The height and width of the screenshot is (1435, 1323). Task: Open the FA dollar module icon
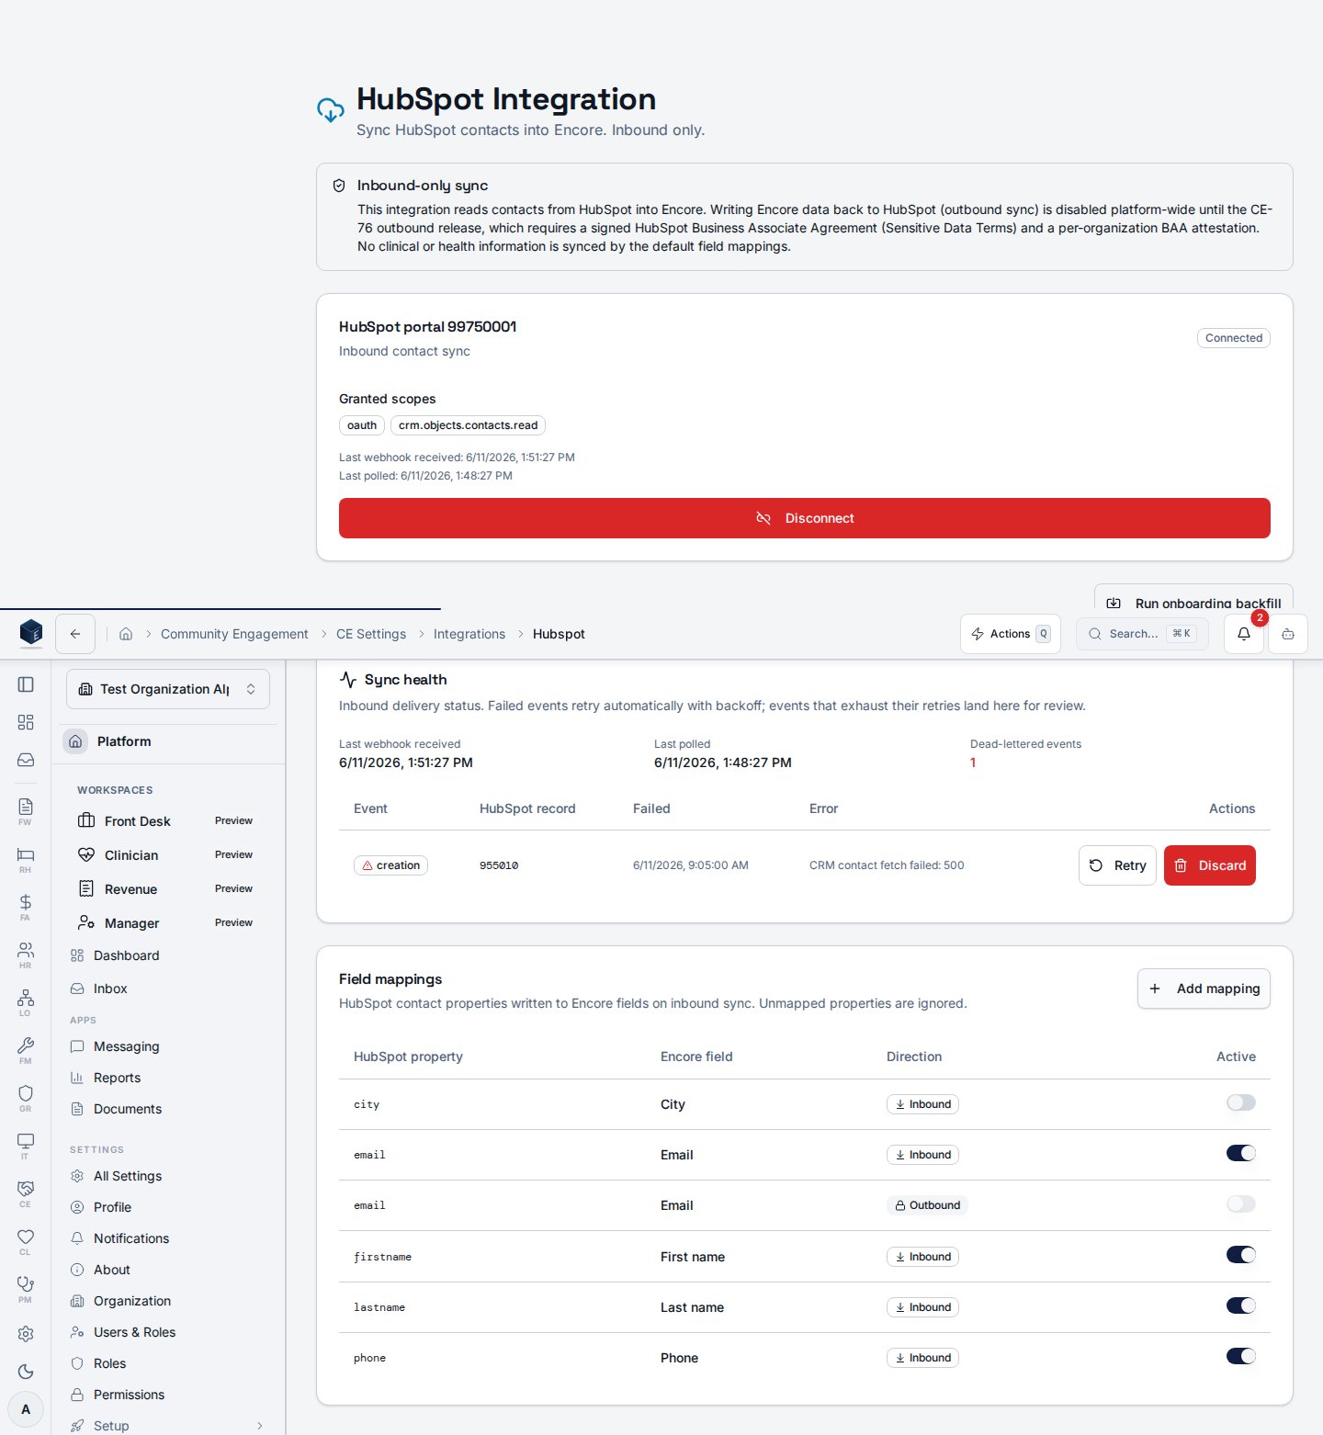point(26,906)
